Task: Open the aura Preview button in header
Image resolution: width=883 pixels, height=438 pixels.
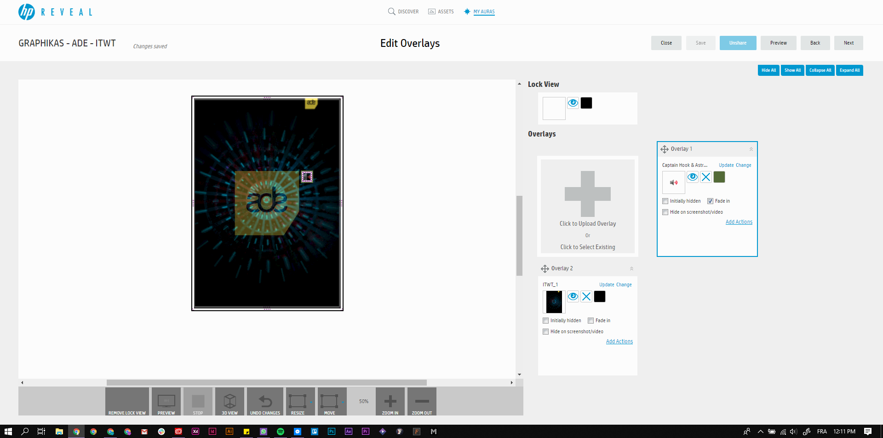Action: tap(778, 43)
